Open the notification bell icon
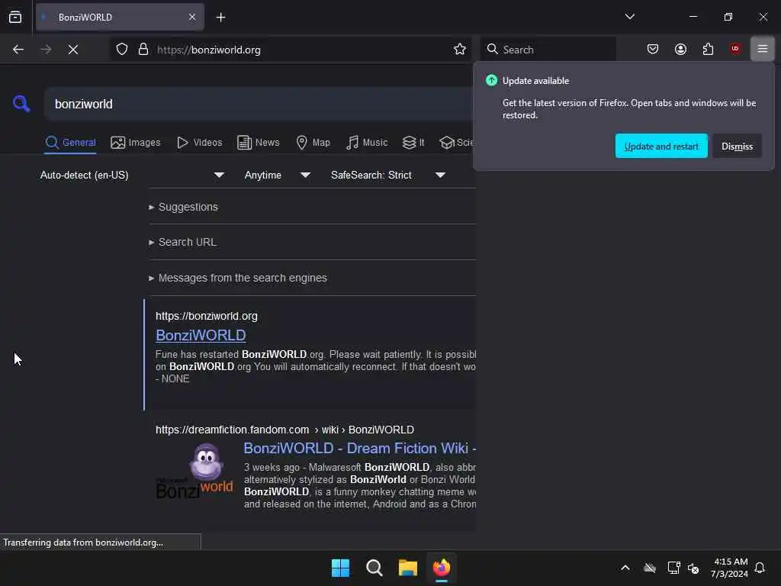Image resolution: width=781 pixels, height=586 pixels. tap(760, 568)
